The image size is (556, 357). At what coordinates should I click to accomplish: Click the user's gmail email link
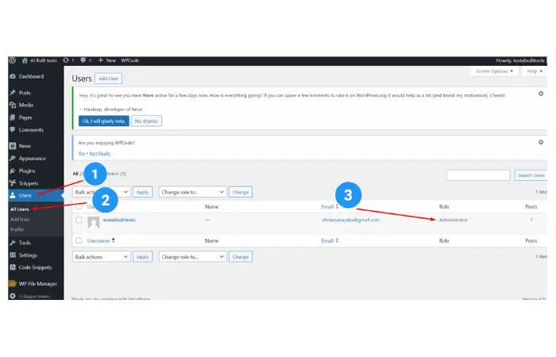[351, 220]
